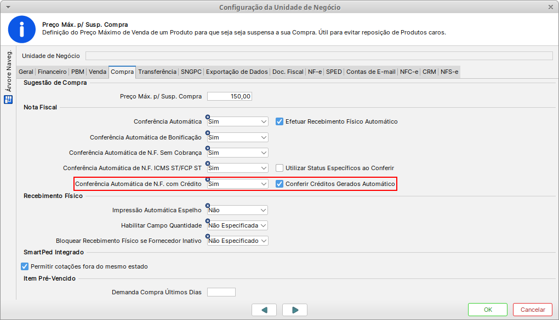Uncheck Conferir Créditos Gerados Automático
559x320 pixels.
(279, 184)
